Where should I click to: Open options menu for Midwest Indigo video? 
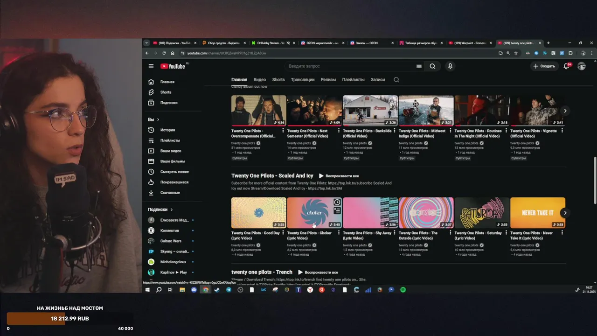[450, 131]
